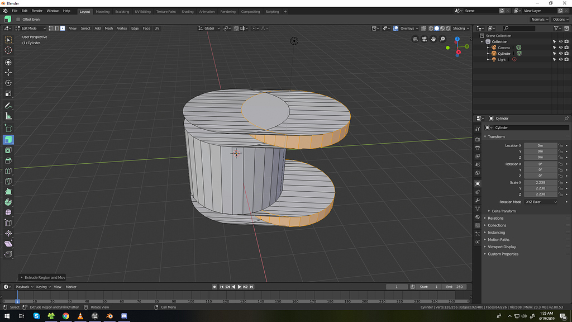
Task: Open the Mesh menu in the 3D viewport
Action: [x=108, y=28]
